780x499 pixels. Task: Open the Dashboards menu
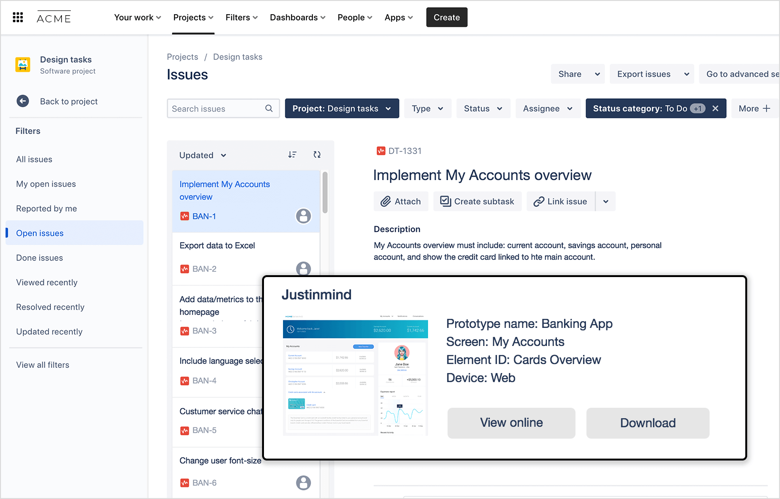click(298, 18)
